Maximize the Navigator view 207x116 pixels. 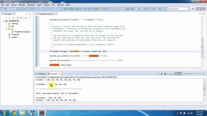tap(30, 14)
